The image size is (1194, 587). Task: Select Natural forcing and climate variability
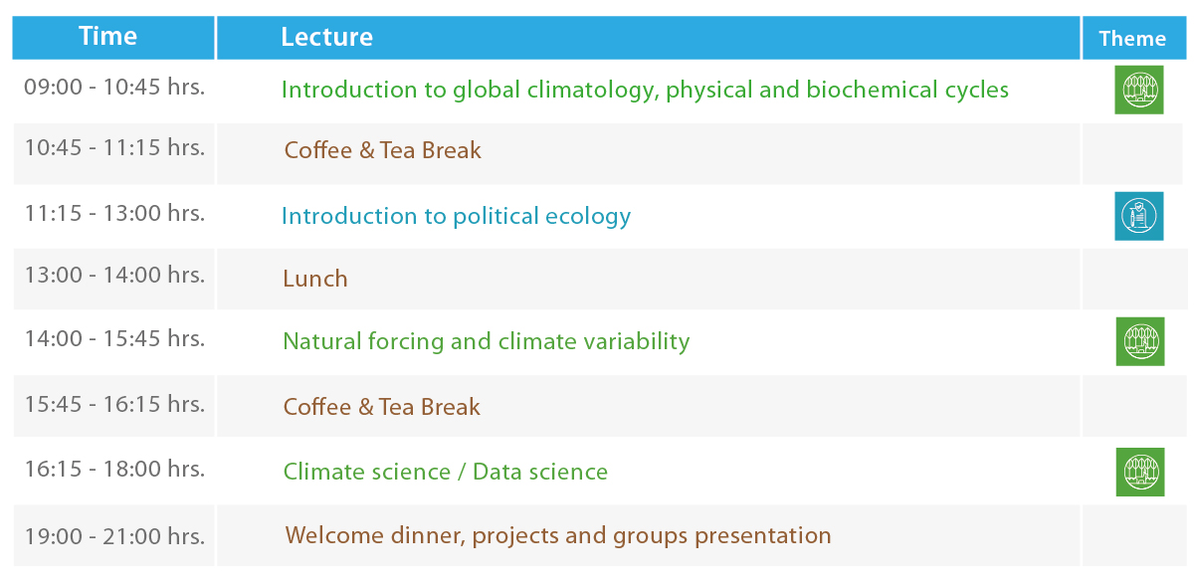487,341
